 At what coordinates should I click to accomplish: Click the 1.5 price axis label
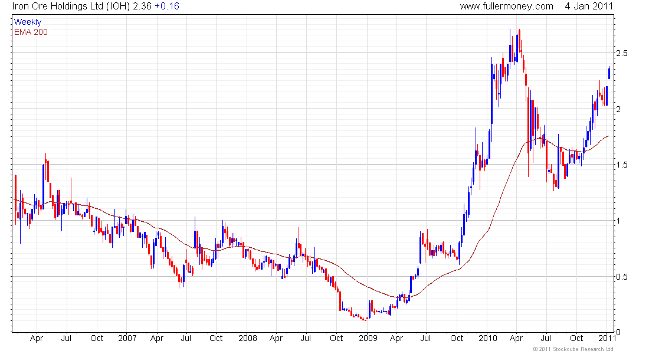pyautogui.click(x=622, y=165)
